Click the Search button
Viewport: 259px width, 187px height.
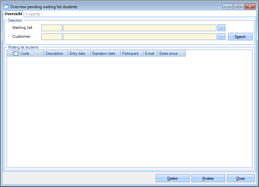tap(240, 37)
